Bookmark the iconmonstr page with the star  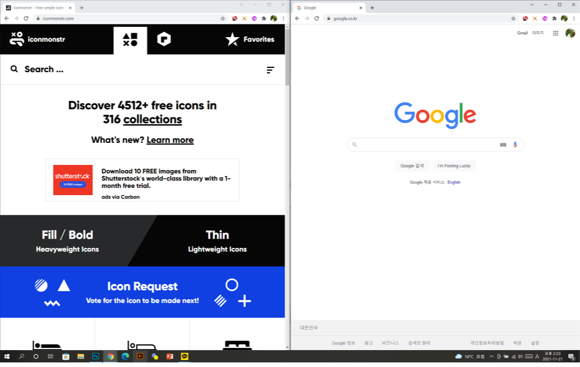pos(223,18)
